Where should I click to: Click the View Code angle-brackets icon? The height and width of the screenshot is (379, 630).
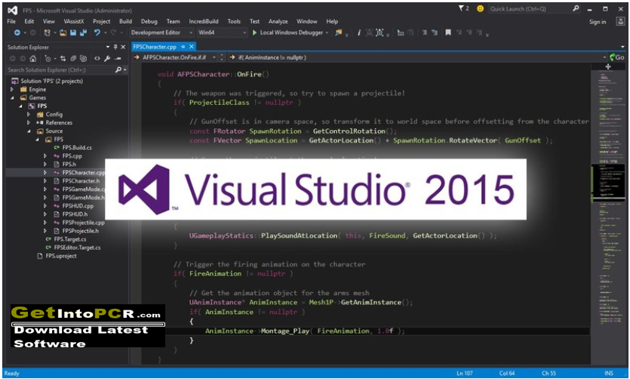(97, 58)
